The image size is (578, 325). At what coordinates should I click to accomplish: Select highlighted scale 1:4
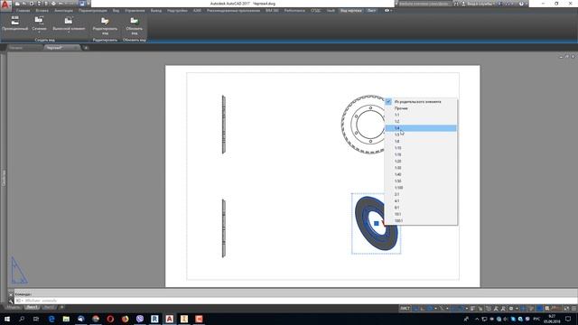[x=421, y=128]
